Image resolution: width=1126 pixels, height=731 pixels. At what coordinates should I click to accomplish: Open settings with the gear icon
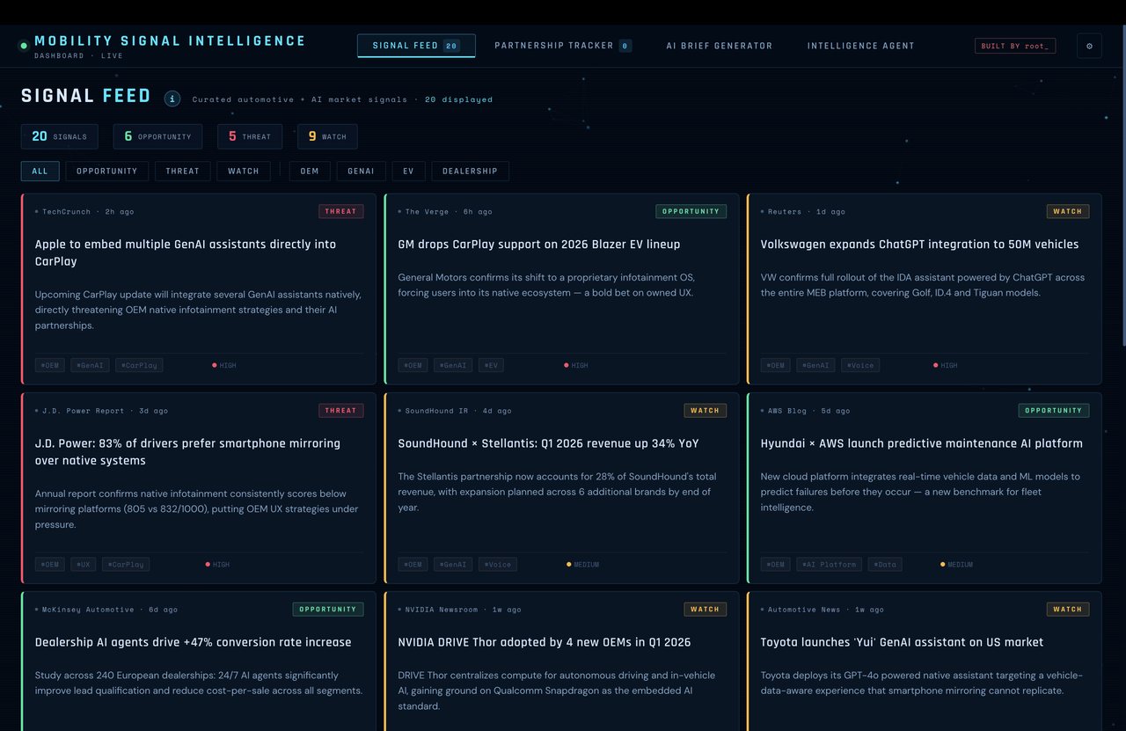[1089, 46]
